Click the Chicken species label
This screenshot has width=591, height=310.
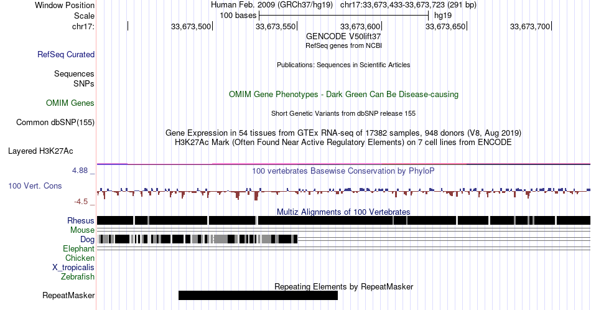80,258
